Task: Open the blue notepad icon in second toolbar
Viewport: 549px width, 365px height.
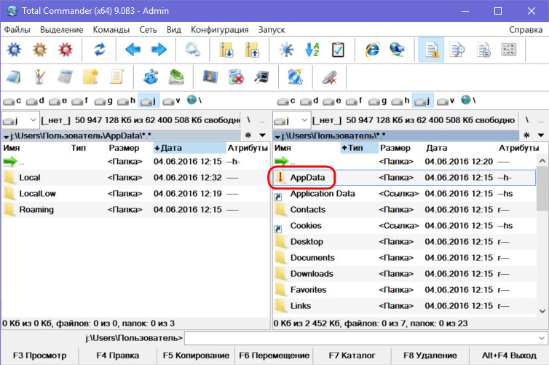Action: tap(14, 76)
